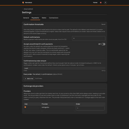
Task: Click the red status indicator dot
Action: 101,3
